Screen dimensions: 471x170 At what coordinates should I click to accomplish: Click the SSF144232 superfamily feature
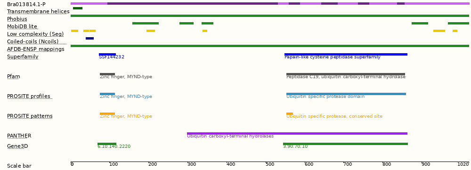point(107,54)
